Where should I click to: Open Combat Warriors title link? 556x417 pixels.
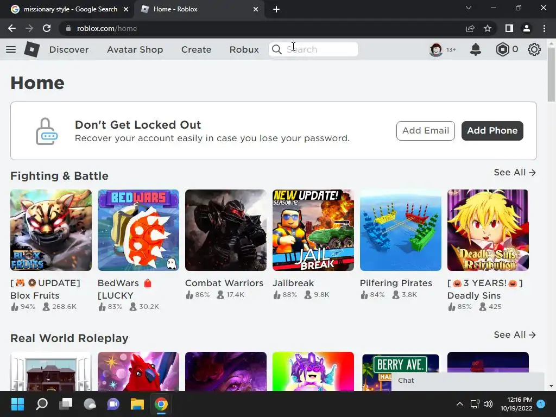(x=224, y=283)
